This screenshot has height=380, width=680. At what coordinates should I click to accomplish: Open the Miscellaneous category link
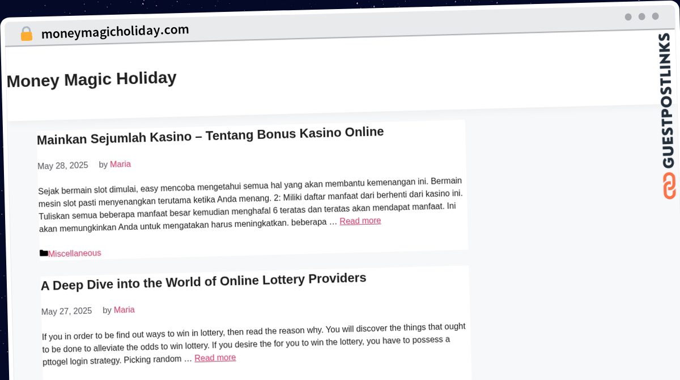[75, 254]
